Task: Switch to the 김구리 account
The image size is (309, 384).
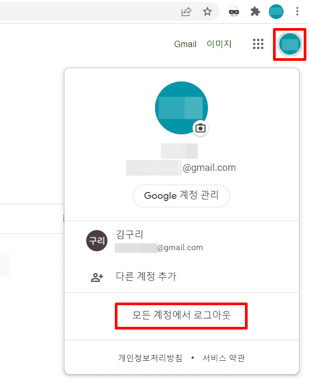Action: [181, 241]
